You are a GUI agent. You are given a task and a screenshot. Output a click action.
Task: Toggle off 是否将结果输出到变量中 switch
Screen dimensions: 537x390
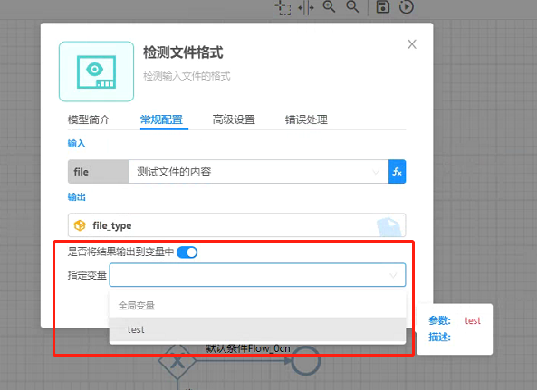(x=187, y=252)
